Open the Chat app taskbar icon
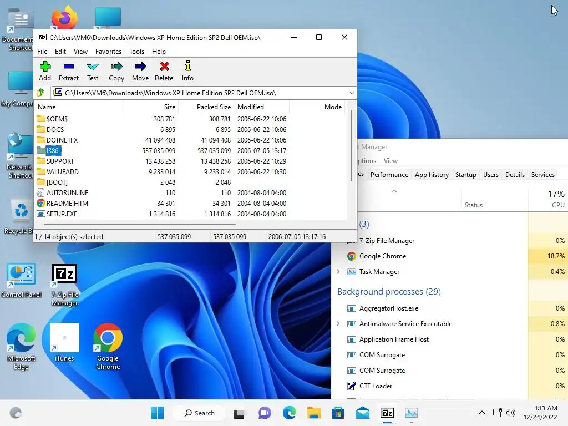The image size is (568, 426). [265, 413]
